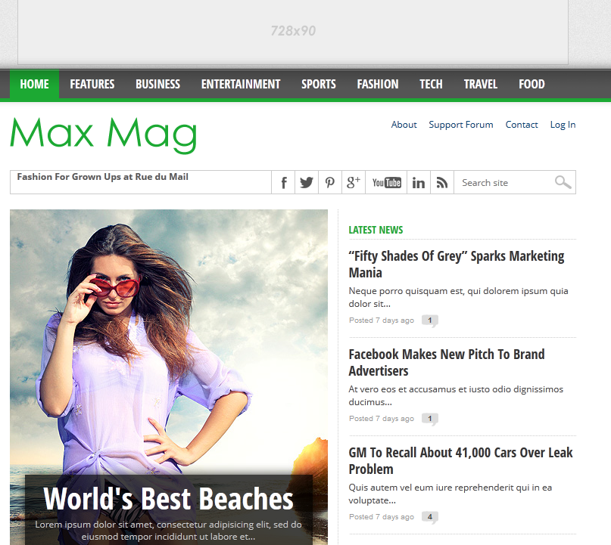Click the 728x90 banner ad placeholder

[x=293, y=31]
